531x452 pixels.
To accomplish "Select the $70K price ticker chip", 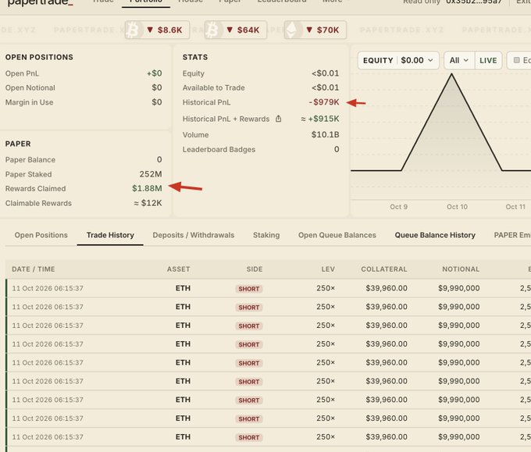I will click(315, 30).
